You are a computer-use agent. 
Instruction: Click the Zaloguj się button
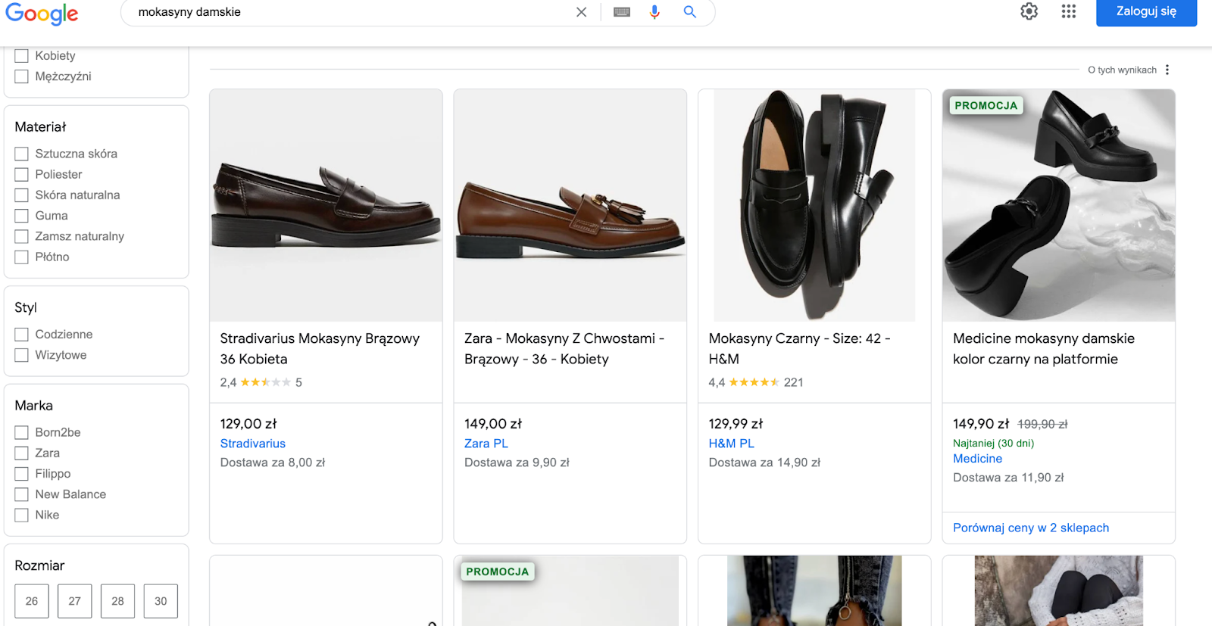click(1146, 11)
